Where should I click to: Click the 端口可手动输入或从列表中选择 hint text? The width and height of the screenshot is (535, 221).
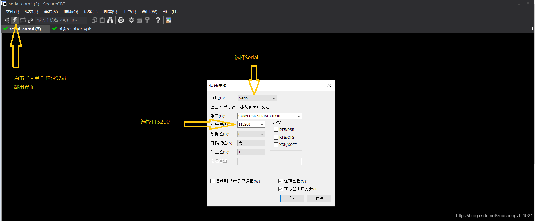tap(241, 107)
